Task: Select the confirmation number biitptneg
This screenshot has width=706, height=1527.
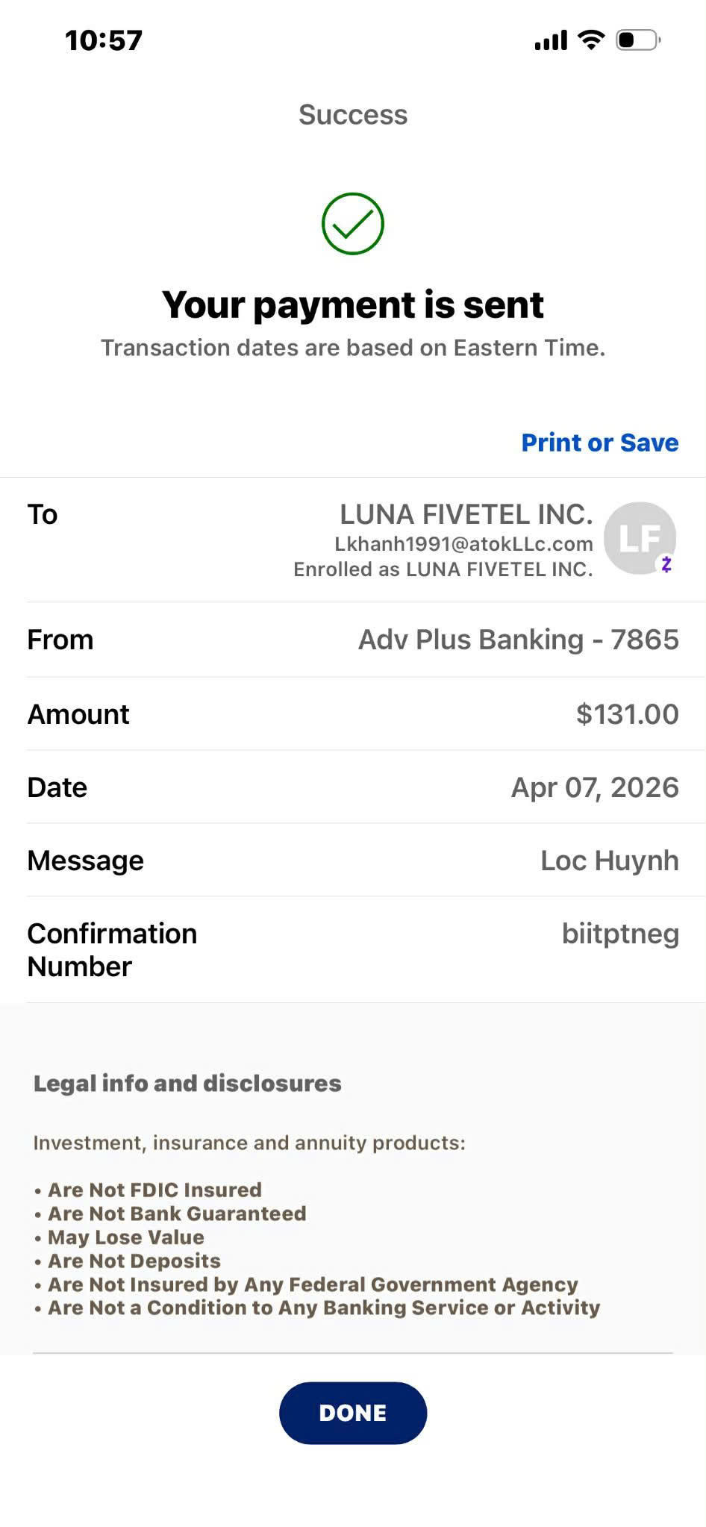Action: 620,934
